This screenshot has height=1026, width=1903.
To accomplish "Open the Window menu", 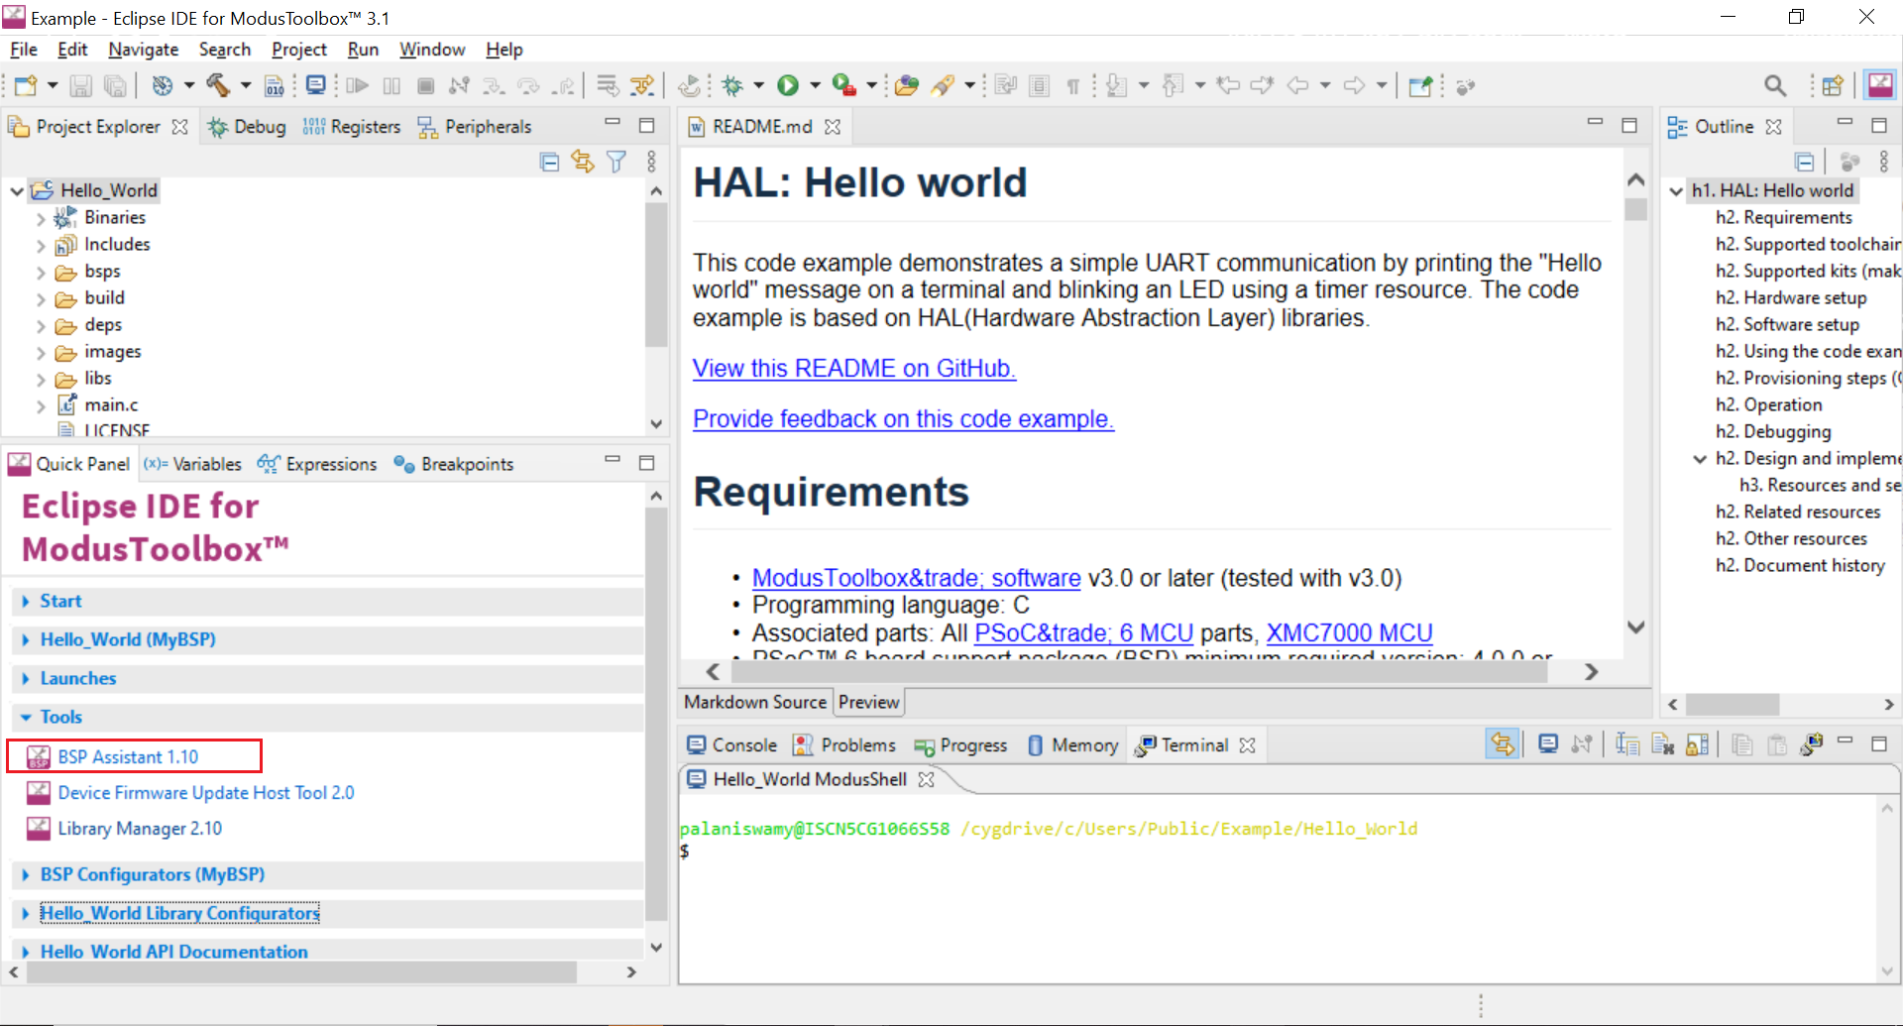I will [x=432, y=50].
